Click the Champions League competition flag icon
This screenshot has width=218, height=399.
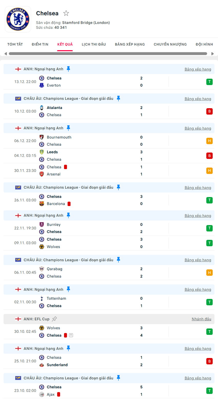click(x=18, y=98)
